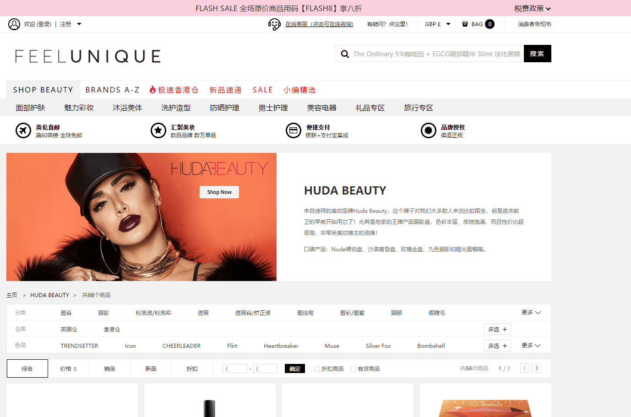
Task: Open the 防晒护理 menu
Action: tap(225, 108)
